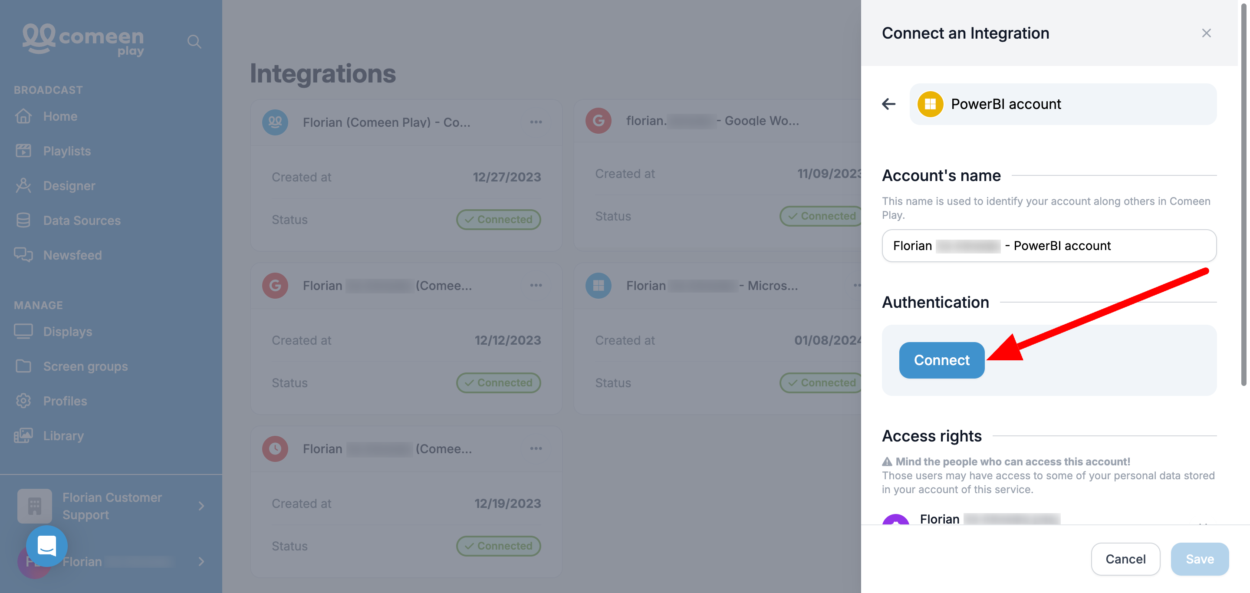The image size is (1250, 593).
Task: Click the 12/19/2023 created date
Action: tap(507, 504)
